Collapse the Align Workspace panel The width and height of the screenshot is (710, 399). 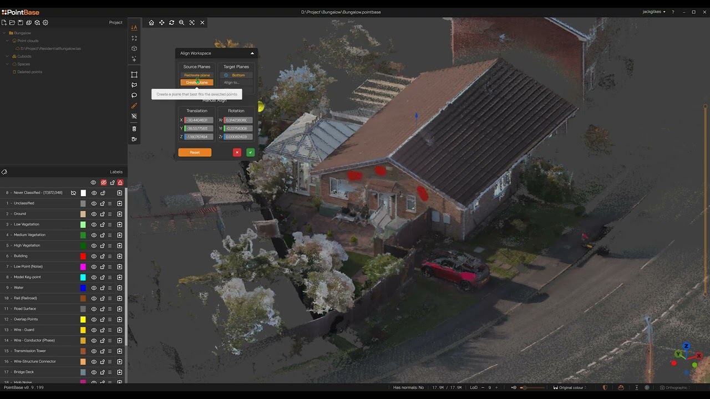point(252,53)
